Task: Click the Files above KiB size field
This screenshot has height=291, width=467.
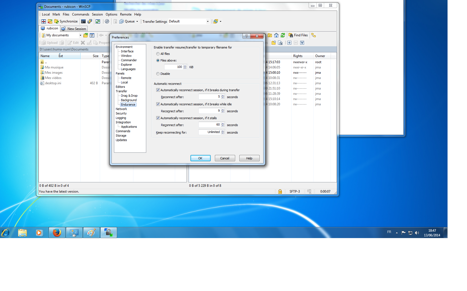Action: (x=174, y=67)
